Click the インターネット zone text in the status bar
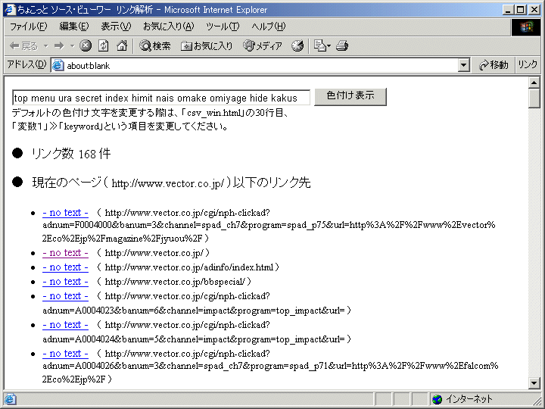 469,399
